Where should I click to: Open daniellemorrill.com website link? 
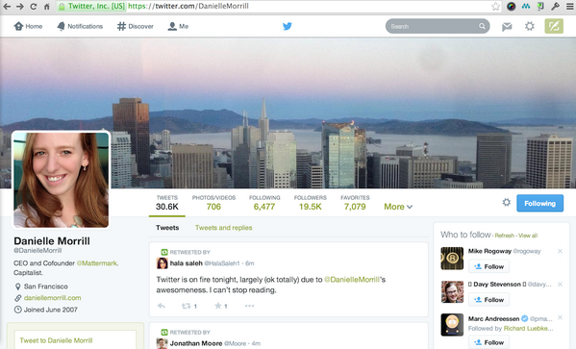coord(53,298)
